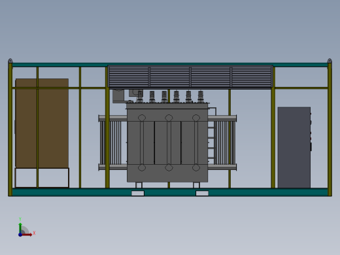Select the left forklift pocket in the base
Viewport: 340px width, 255px height.
point(138,193)
